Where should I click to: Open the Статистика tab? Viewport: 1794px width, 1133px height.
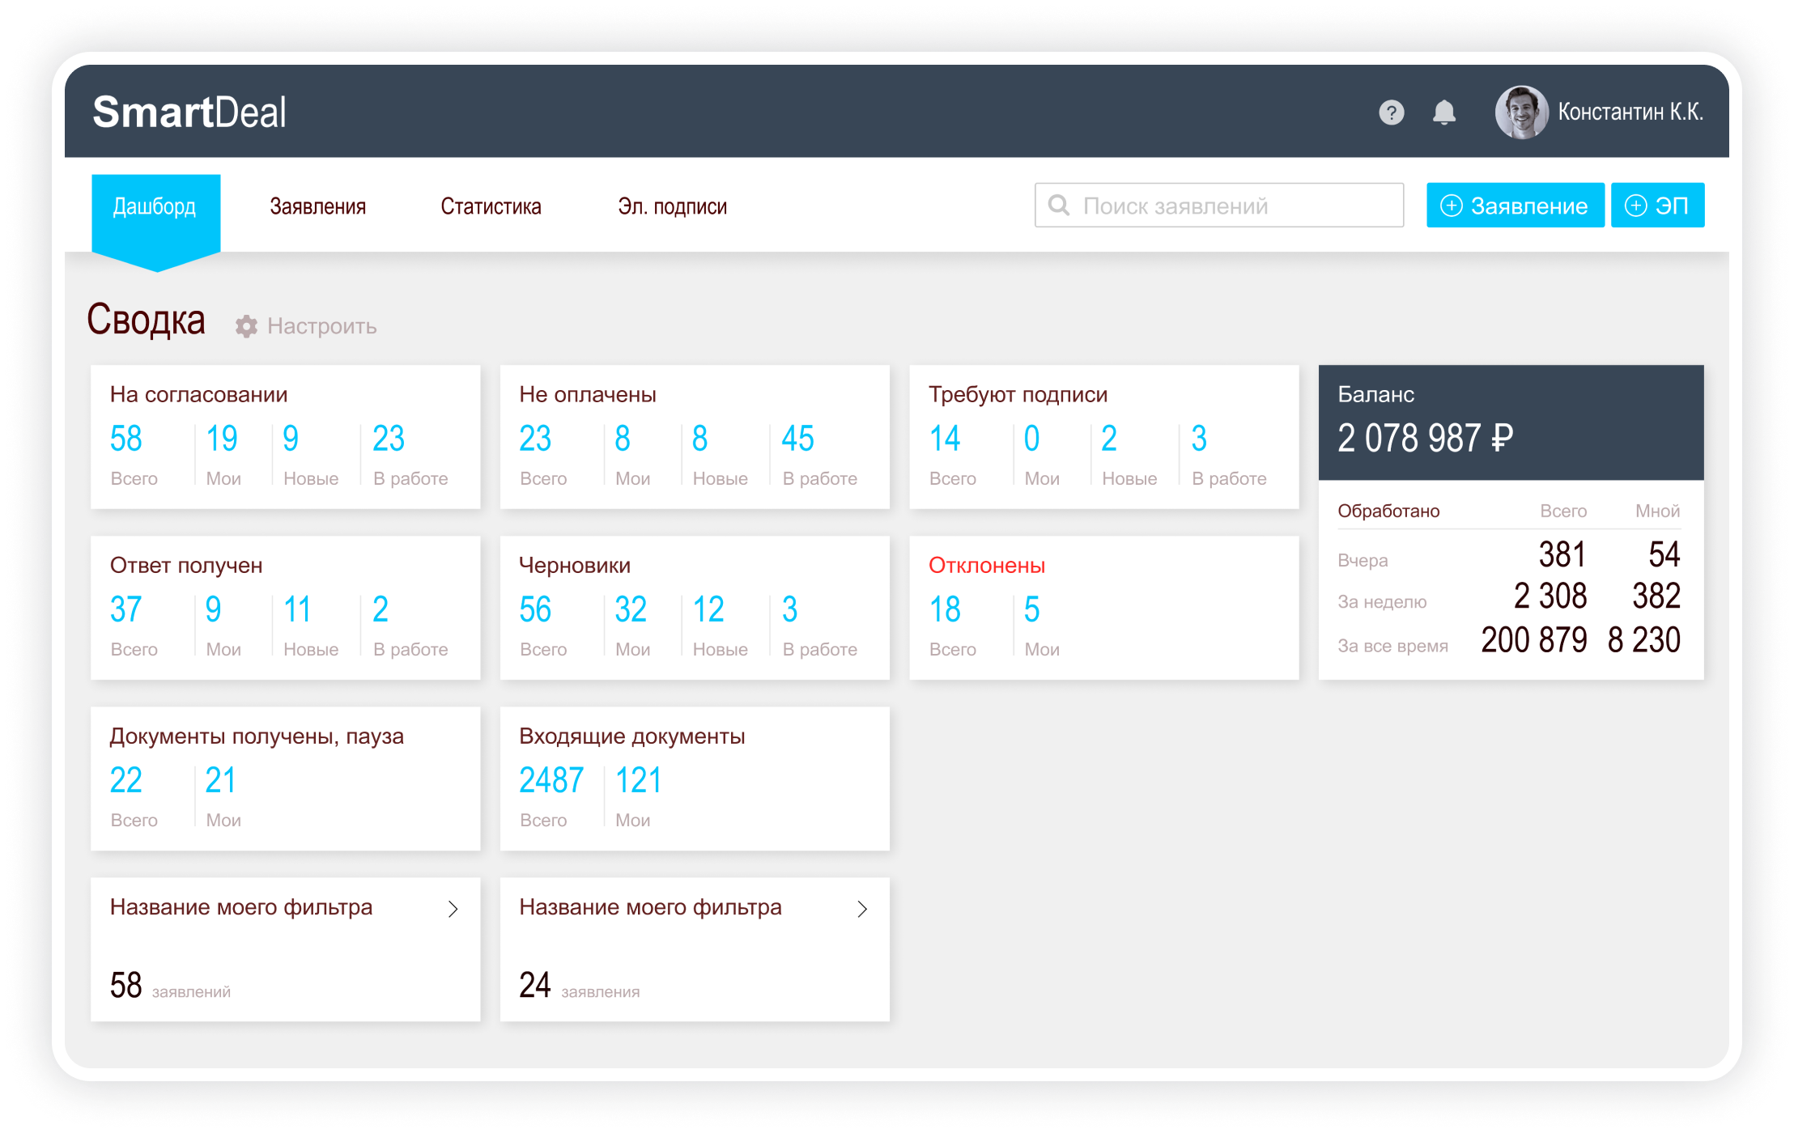491,206
